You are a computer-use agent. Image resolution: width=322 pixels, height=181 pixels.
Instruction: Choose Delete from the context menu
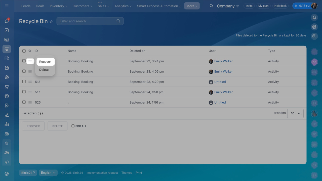[x=44, y=70]
